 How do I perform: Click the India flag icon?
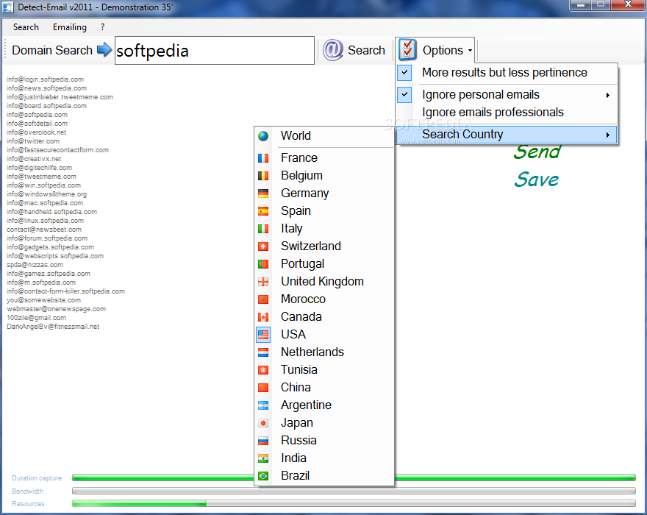(x=263, y=458)
